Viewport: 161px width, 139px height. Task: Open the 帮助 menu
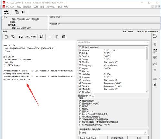pyautogui.click(x=66, y=7)
